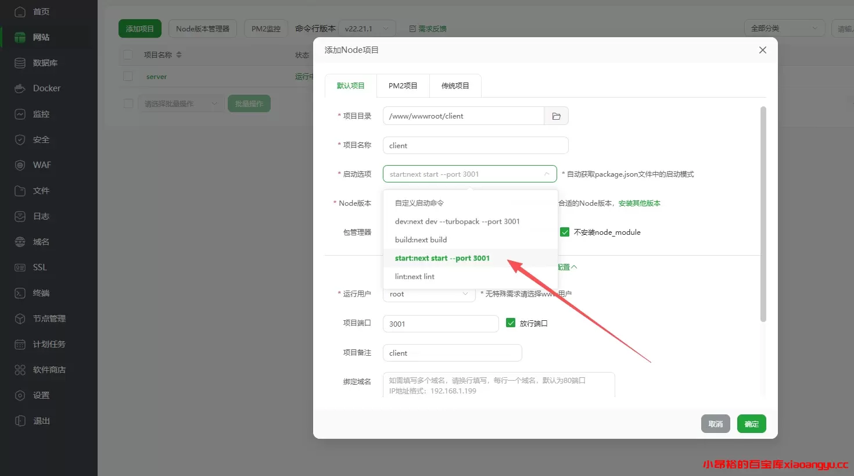This screenshot has height=476, width=854.
Task: Open the 请选择批量操作 batch actions dropdown
Action: coord(181,103)
